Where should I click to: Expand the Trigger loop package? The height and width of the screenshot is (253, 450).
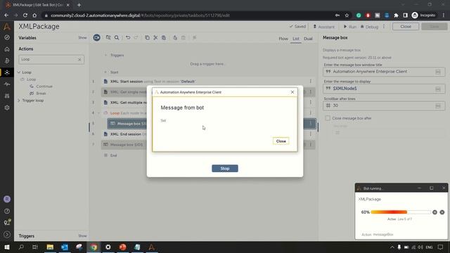coord(19,100)
